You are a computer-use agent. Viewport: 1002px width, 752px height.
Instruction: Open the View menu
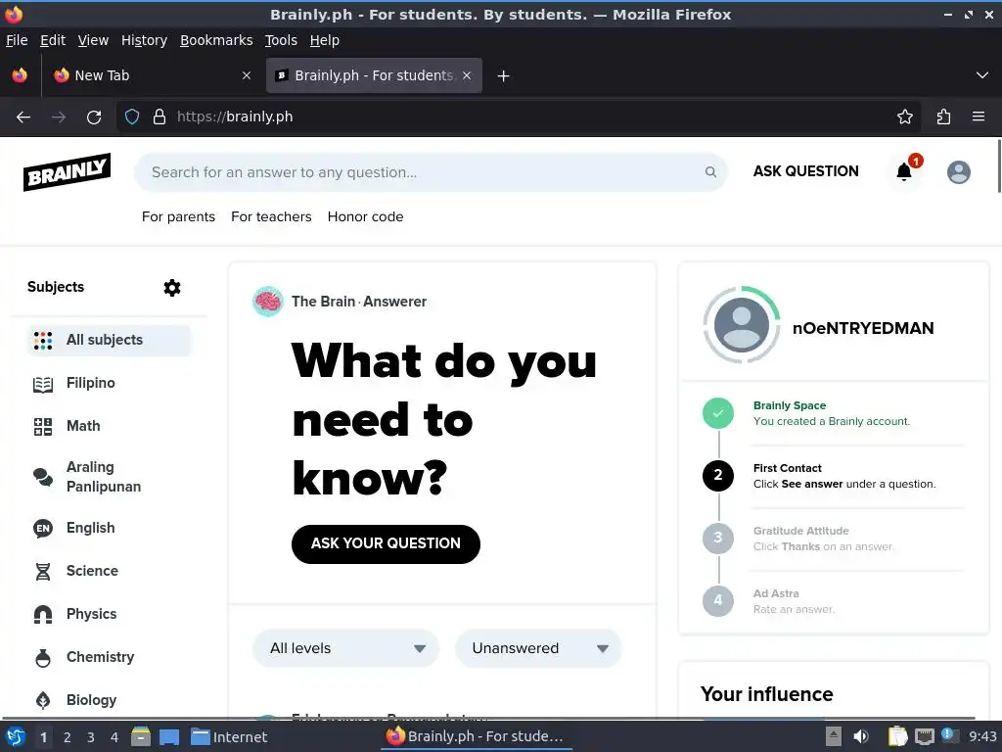click(x=93, y=40)
